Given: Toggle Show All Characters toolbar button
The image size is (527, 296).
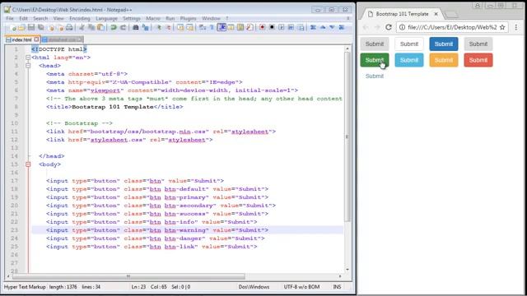Looking at the screenshot, I should (212, 27).
